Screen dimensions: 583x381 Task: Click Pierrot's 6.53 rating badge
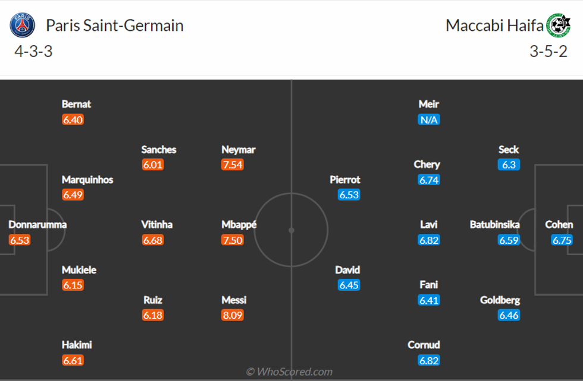click(349, 195)
